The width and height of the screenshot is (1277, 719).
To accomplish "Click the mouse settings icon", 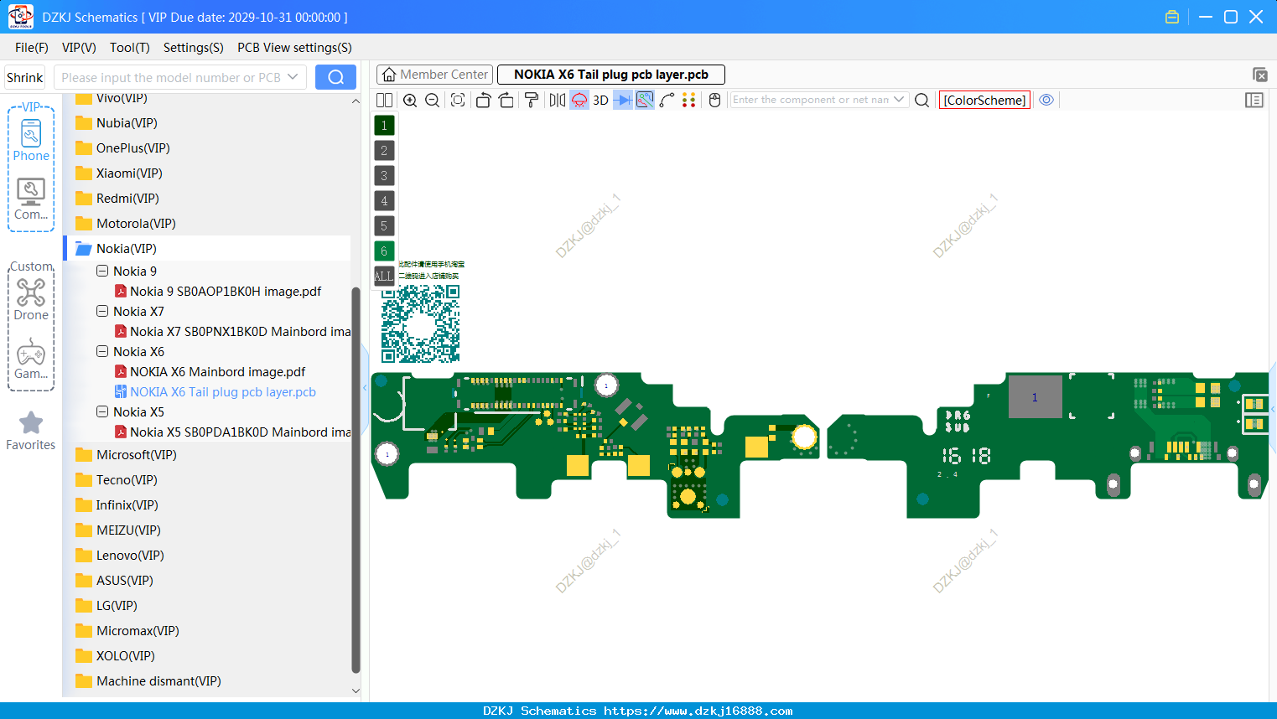I will pyautogui.click(x=714, y=100).
